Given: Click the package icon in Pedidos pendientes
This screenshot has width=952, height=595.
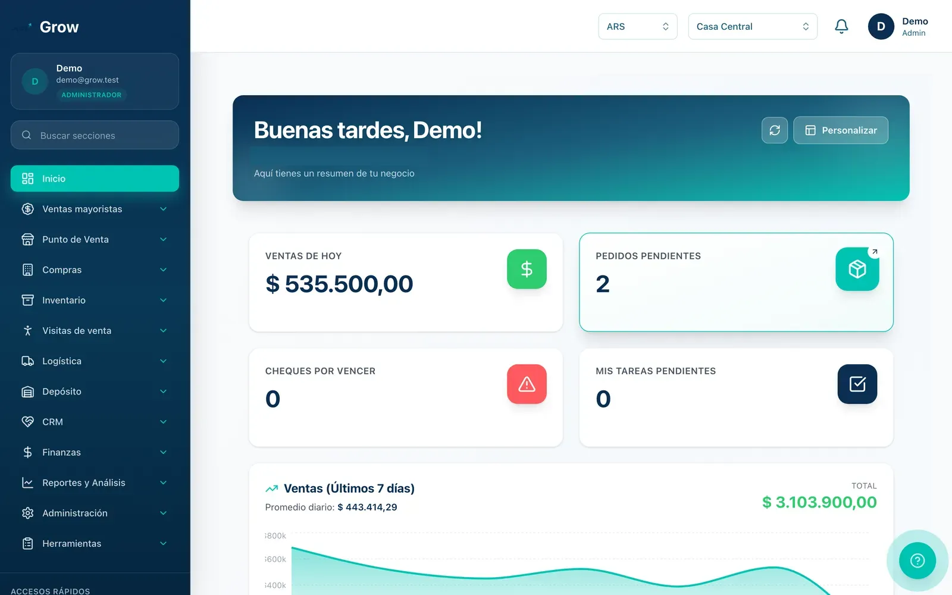Looking at the screenshot, I should click(857, 269).
